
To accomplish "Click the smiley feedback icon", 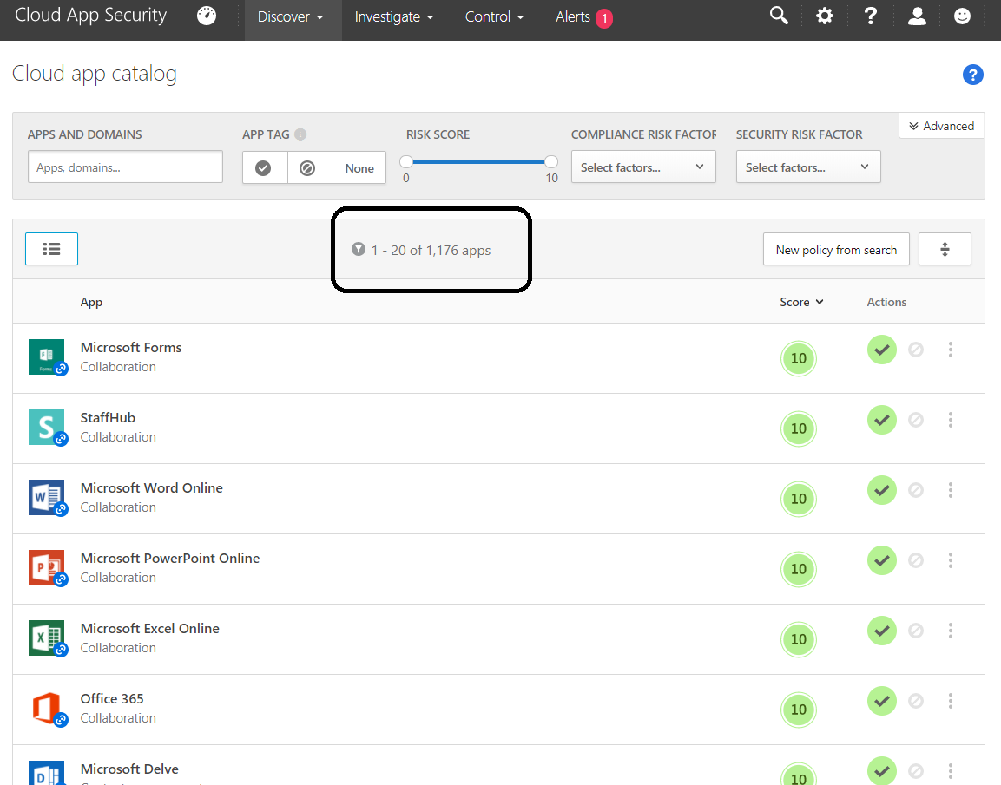I will click(962, 16).
